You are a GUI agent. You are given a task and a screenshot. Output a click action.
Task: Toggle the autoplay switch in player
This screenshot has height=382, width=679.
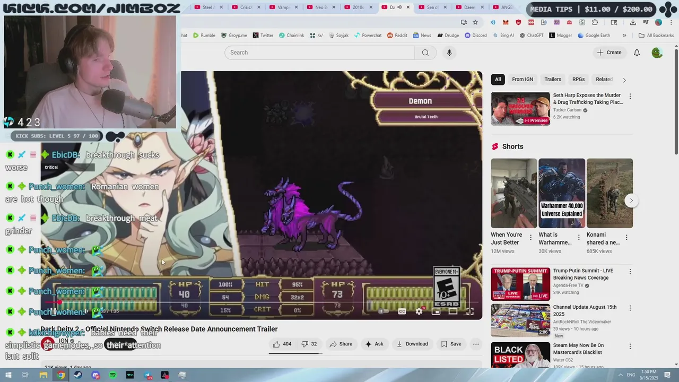[x=384, y=311]
